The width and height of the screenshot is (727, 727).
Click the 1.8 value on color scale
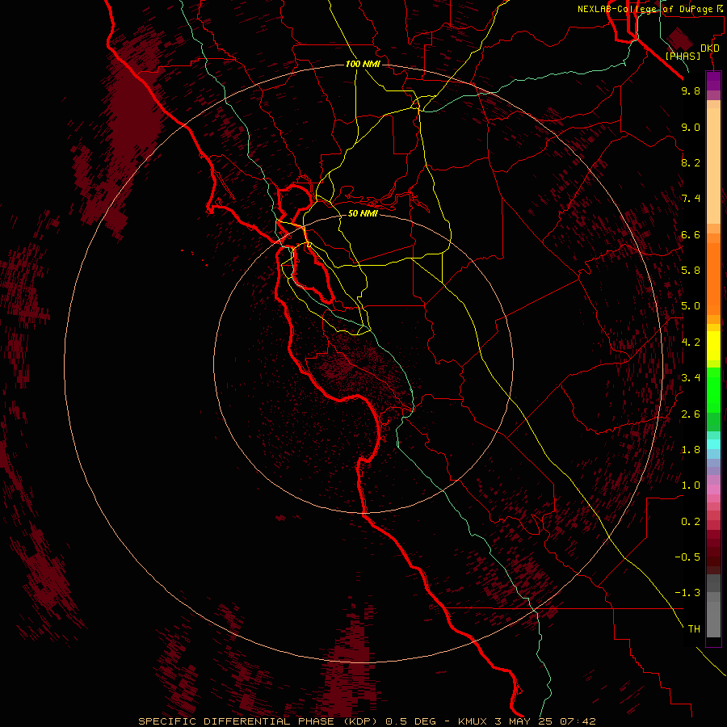(x=691, y=450)
